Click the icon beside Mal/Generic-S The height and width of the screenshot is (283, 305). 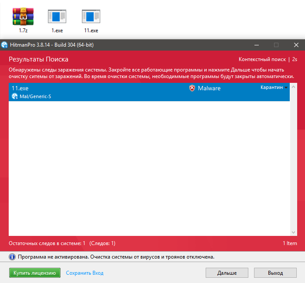[15, 96]
